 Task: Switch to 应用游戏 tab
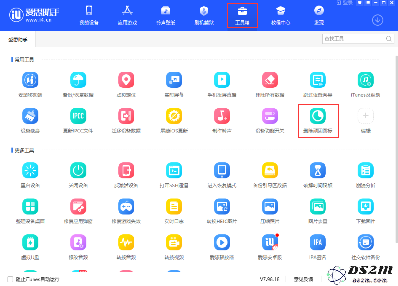(x=127, y=15)
